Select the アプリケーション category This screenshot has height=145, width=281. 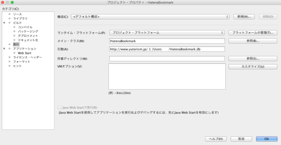24,49
